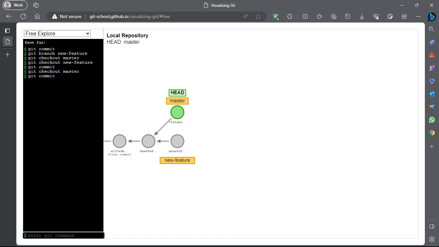Open the Games icon in the sidebar
The width and height of the screenshot is (439, 247).
coord(432,68)
